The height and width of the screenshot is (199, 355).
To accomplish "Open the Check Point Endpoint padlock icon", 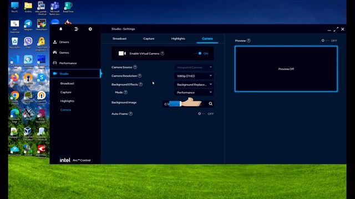I will coord(42,44).
